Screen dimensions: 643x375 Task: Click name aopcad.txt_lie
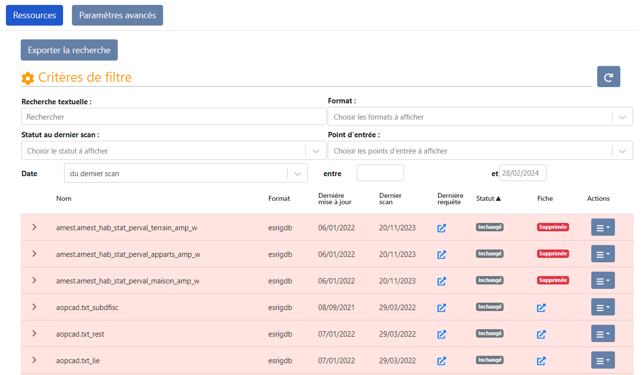78,361
